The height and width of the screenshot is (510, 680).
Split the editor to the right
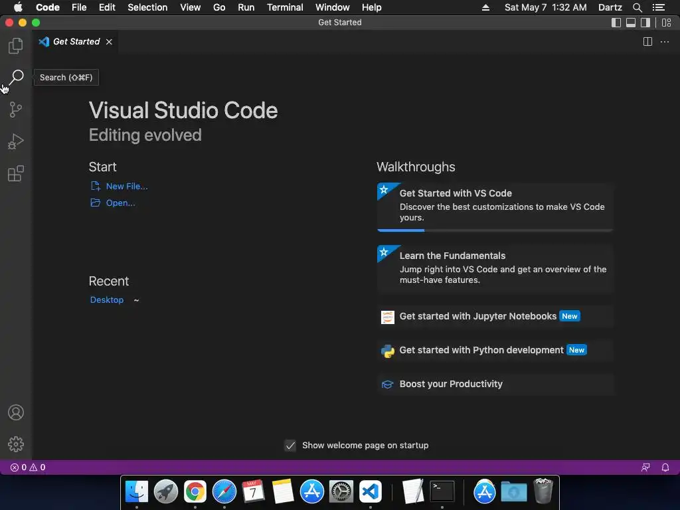click(x=647, y=42)
